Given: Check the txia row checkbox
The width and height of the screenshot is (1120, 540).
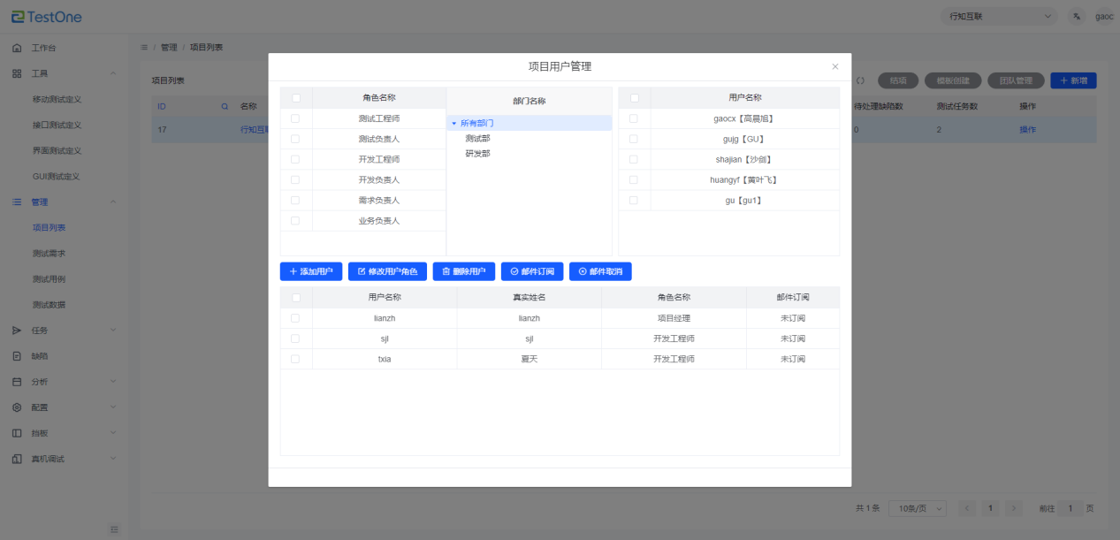Looking at the screenshot, I should tap(296, 359).
